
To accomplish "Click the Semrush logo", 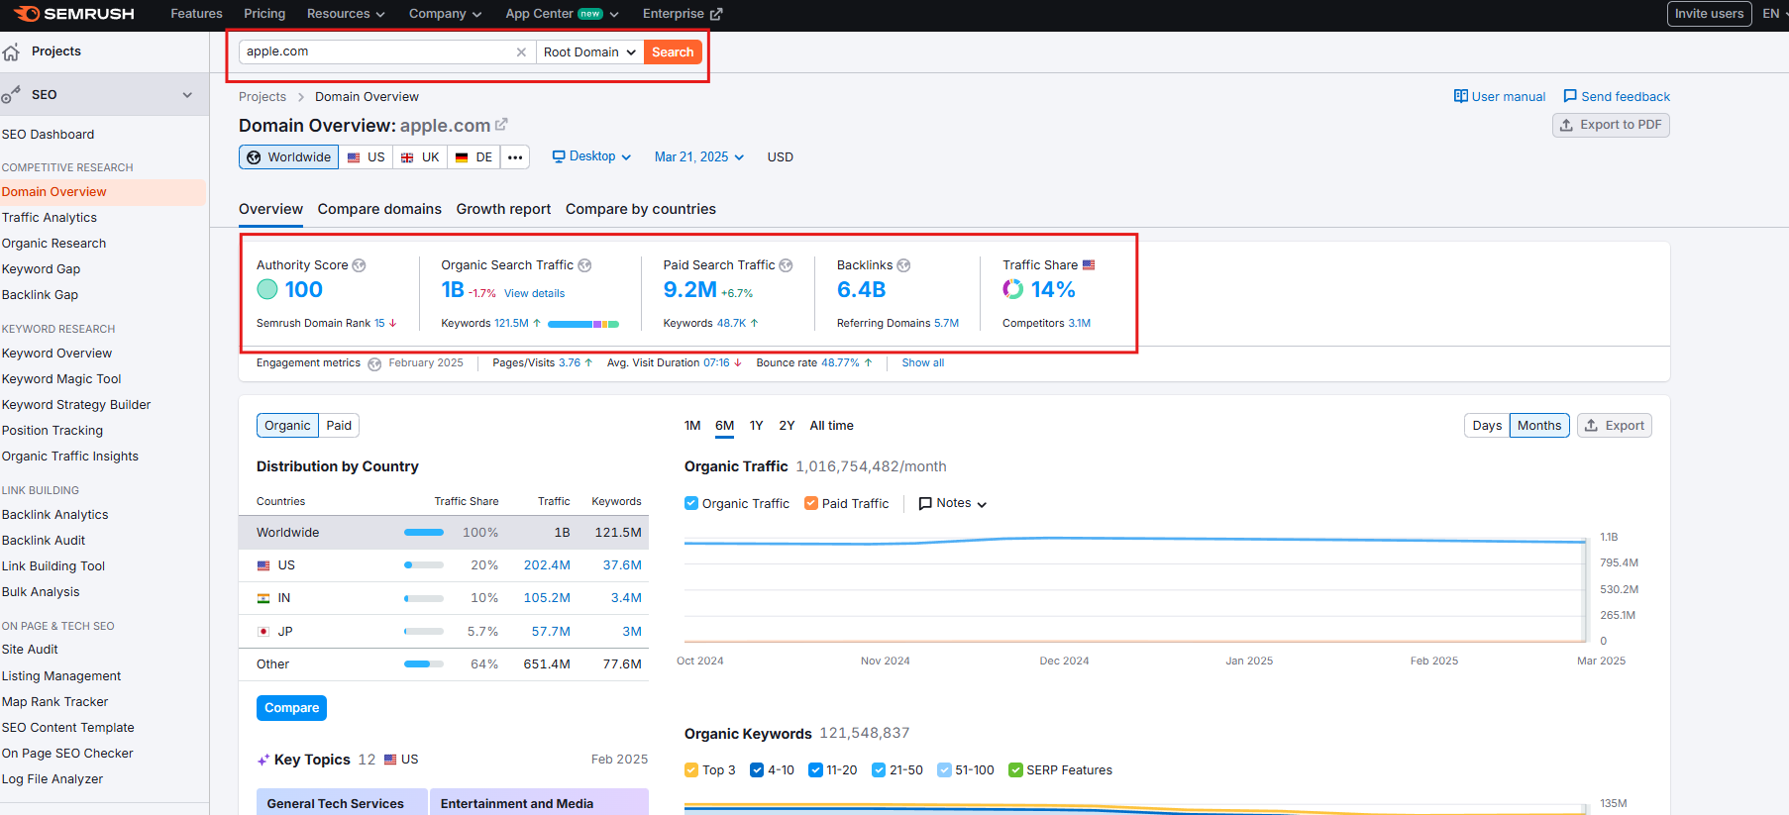I will click(x=73, y=14).
